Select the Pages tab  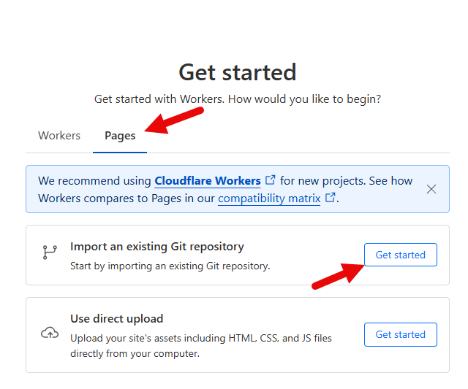tap(120, 136)
